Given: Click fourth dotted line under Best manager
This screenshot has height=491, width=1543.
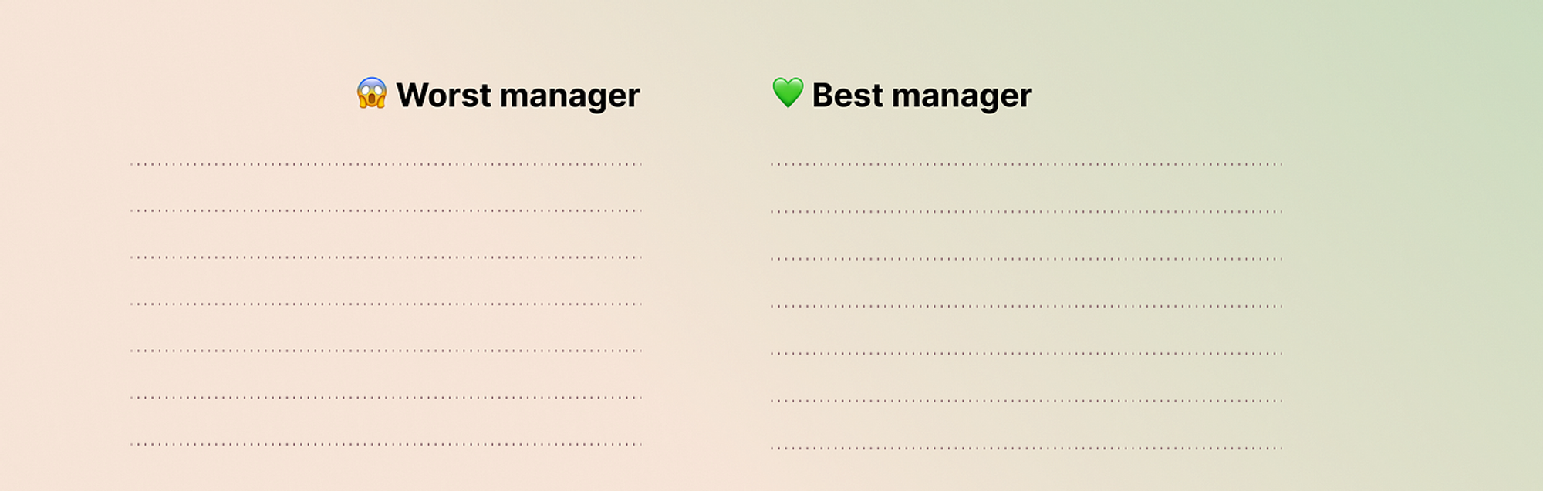Looking at the screenshot, I should (1027, 306).
